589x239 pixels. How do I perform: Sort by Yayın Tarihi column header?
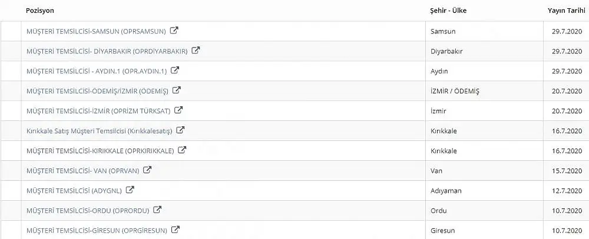567,11
